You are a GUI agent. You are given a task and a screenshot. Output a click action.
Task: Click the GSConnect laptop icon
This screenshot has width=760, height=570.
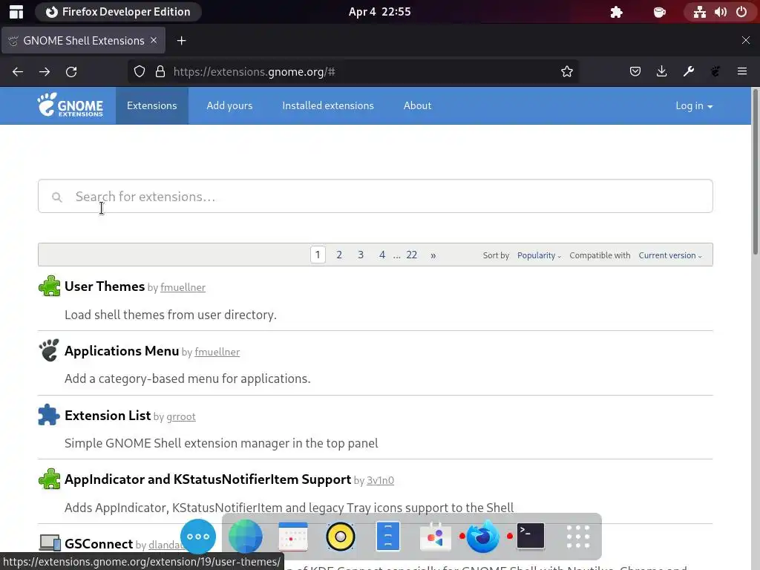coord(49,543)
